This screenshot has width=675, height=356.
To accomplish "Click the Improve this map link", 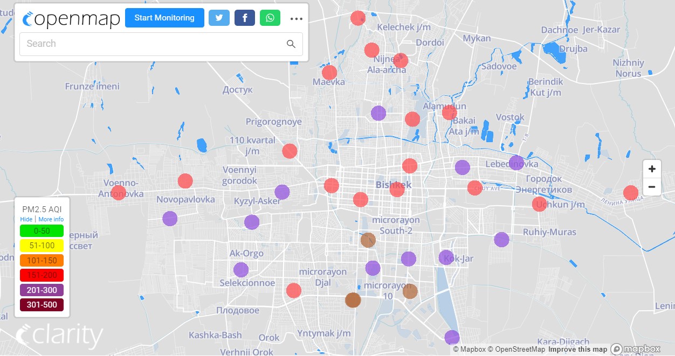I will tap(577, 350).
